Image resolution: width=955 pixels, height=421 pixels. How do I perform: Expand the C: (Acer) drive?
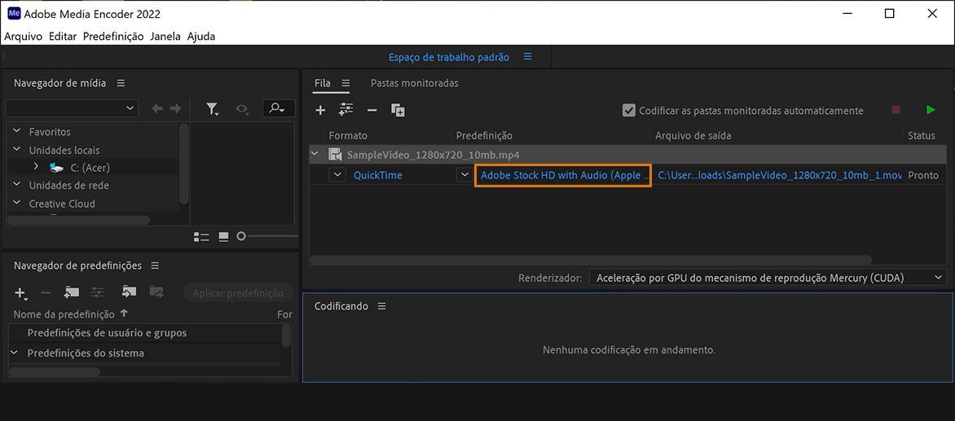35,166
